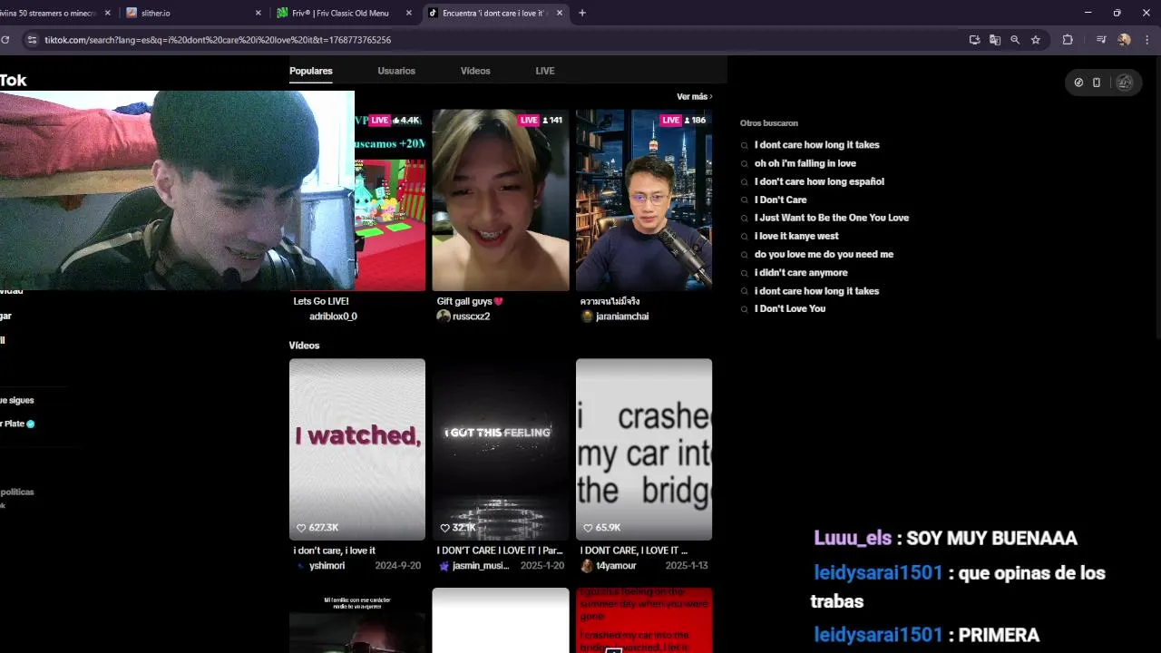Click the phone icon in TikTok top-right pill
The height and width of the screenshot is (653, 1161).
1097,83
